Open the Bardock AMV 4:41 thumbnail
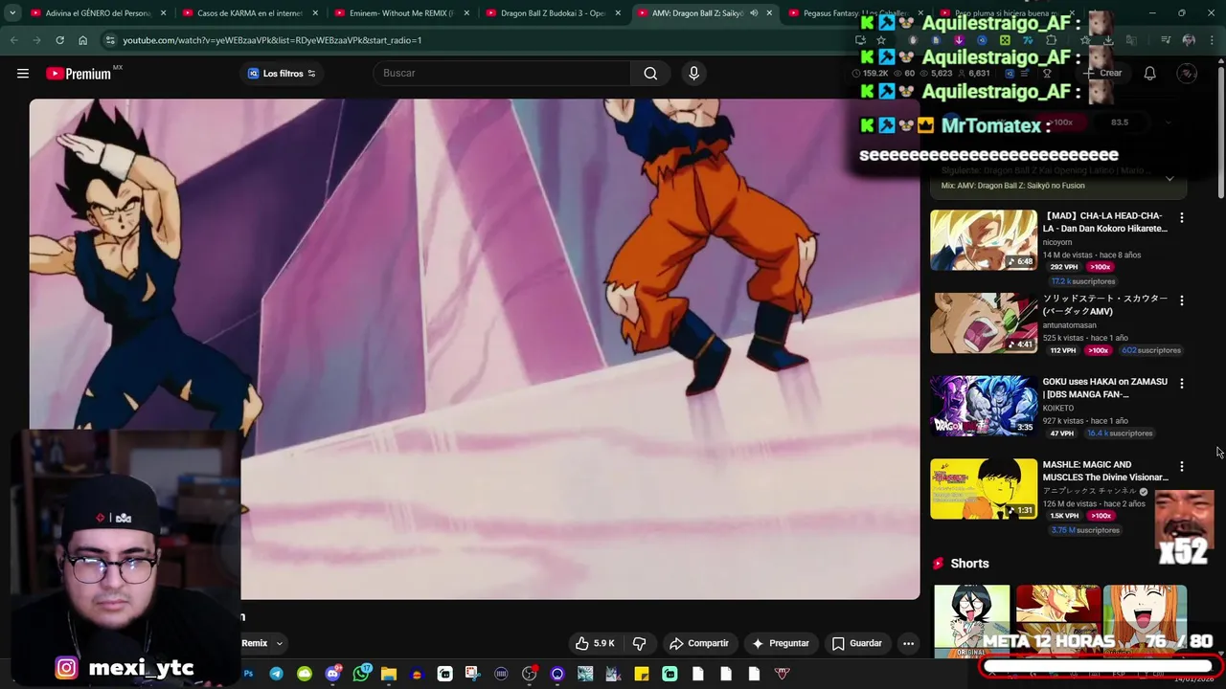The height and width of the screenshot is (689, 1226). click(x=984, y=323)
